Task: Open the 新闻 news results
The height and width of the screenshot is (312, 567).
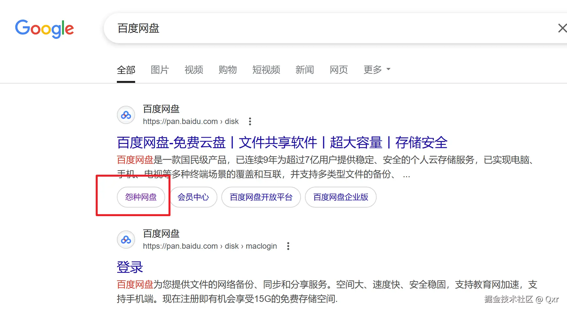Action: coord(305,70)
